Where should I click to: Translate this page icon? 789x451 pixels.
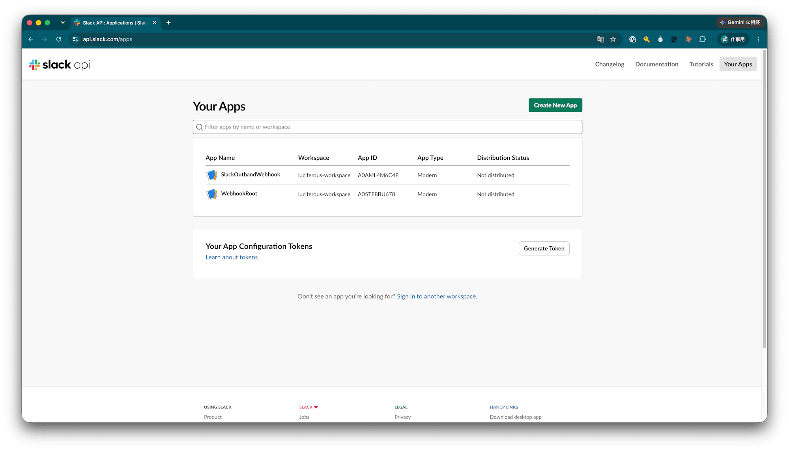click(600, 39)
